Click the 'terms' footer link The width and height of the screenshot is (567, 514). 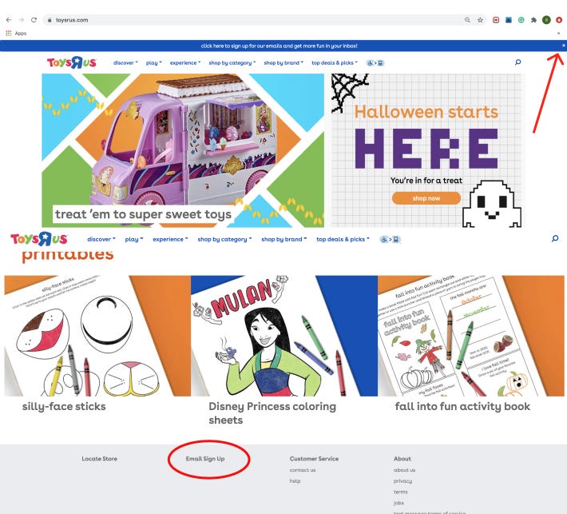click(400, 492)
